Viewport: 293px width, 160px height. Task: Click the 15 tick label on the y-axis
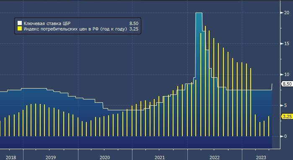[x=287, y=43]
